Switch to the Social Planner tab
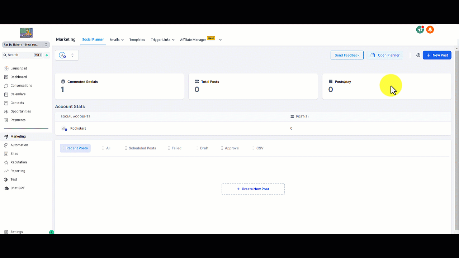 [x=93, y=39]
